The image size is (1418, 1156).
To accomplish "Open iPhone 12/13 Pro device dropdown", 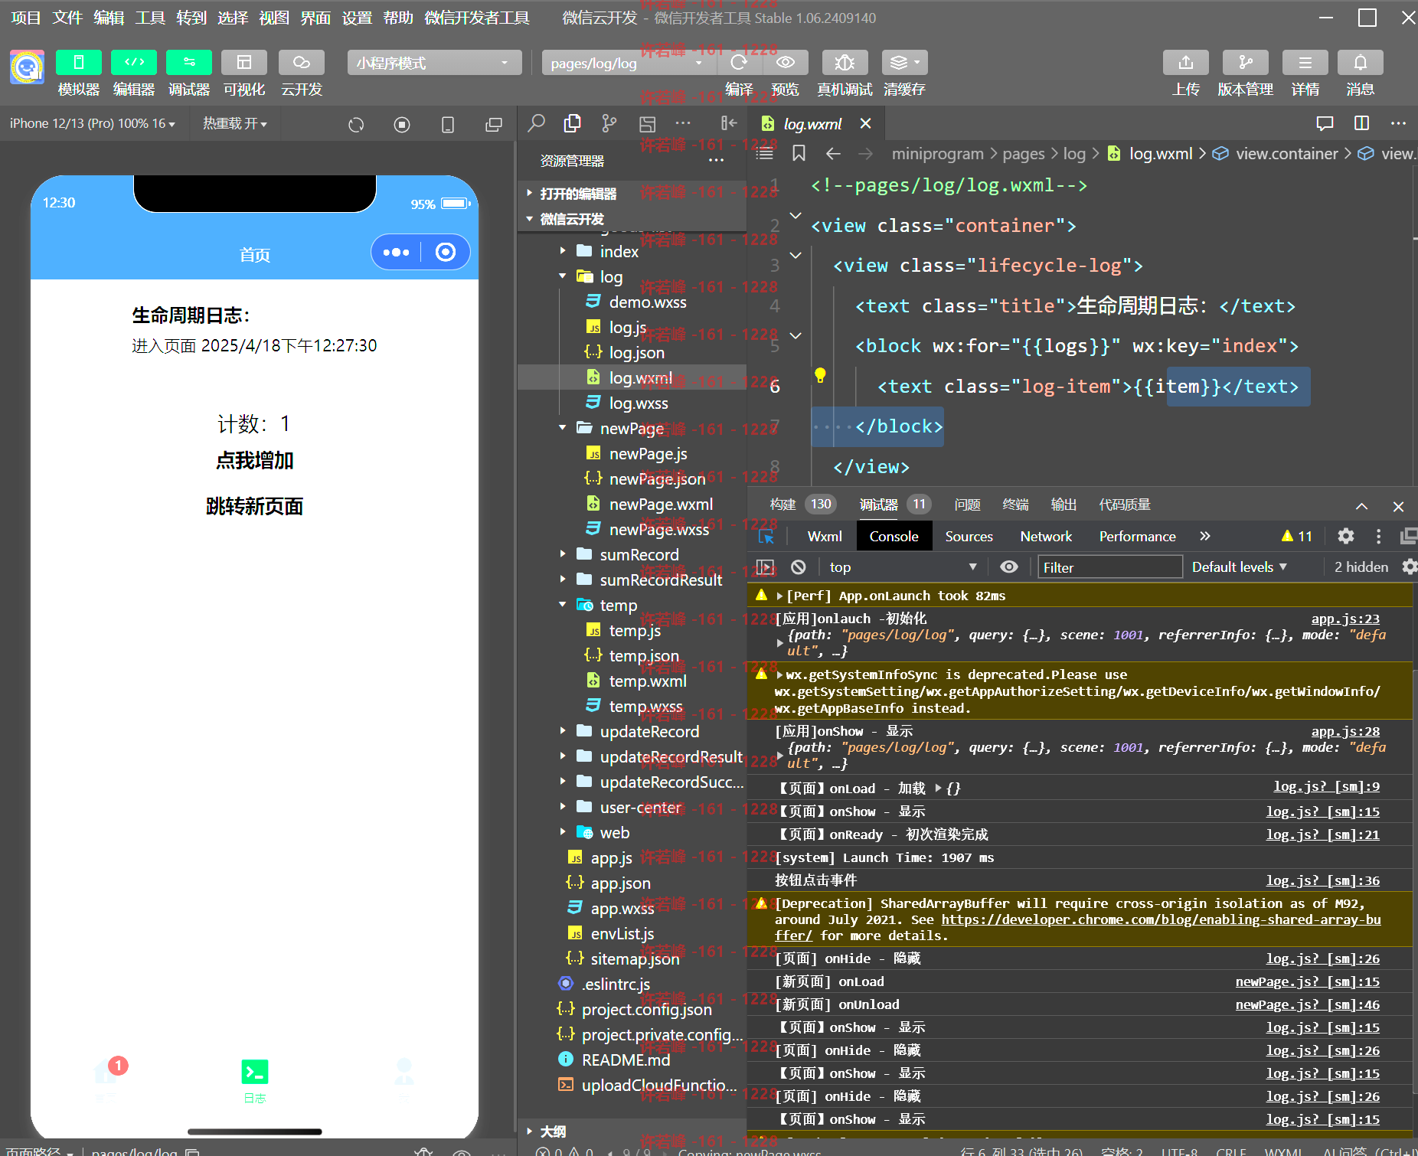I will 93,123.
